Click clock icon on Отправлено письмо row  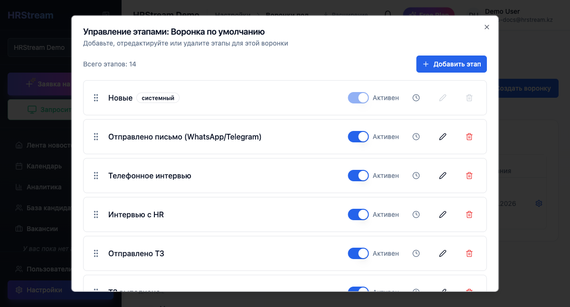coord(416,137)
